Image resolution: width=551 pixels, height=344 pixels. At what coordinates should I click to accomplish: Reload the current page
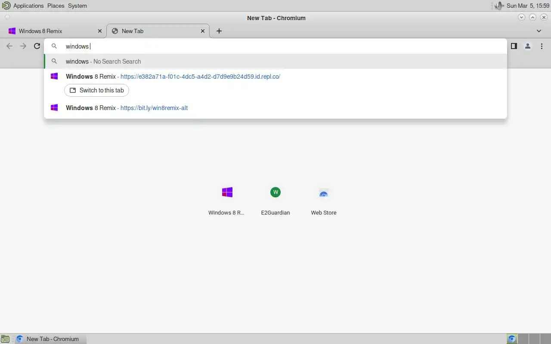(37, 46)
